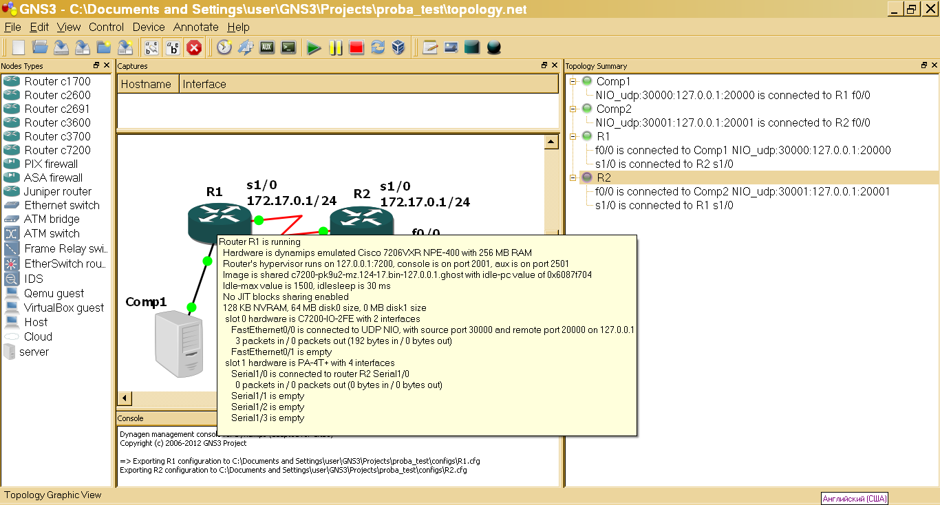Select Cloud node type
The height and width of the screenshot is (505, 940).
56,336
